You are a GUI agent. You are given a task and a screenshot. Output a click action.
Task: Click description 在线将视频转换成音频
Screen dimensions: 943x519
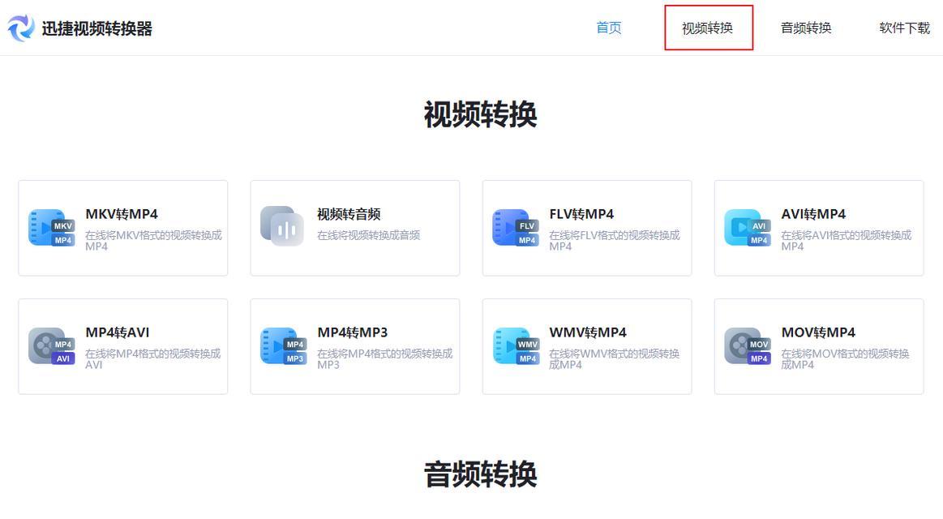pos(369,235)
